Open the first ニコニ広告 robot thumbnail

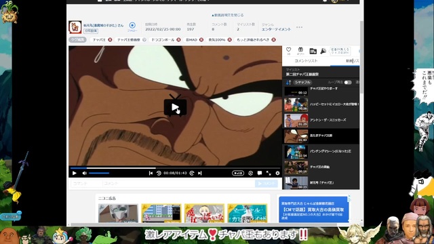118,213
